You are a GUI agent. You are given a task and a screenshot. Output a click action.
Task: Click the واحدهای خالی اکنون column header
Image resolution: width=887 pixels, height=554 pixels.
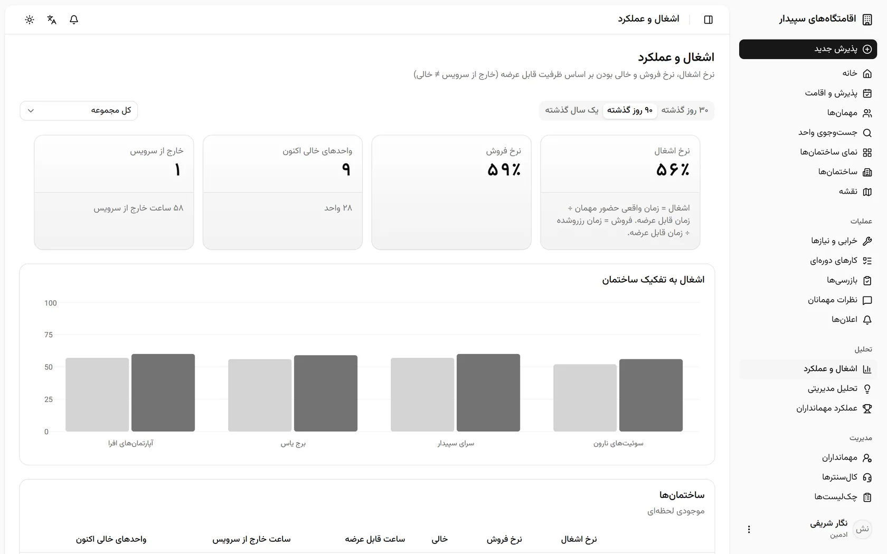coord(111,539)
